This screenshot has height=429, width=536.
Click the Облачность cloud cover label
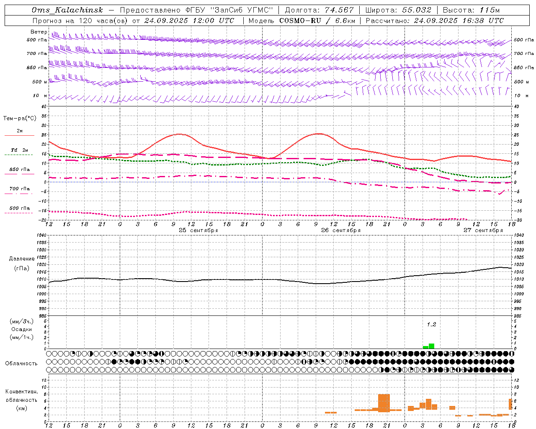pyautogui.click(x=21, y=363)
